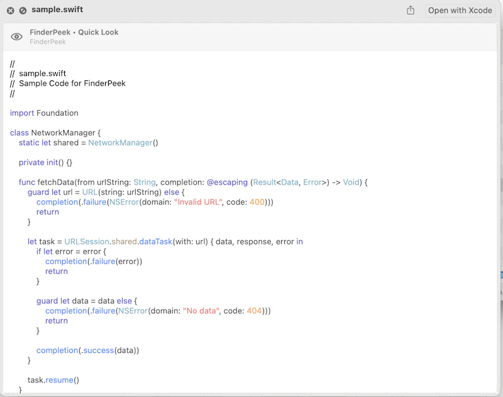Click the FinderPeek eye icon
Viewport: 503px width, 397px height.
click(17, 36)
